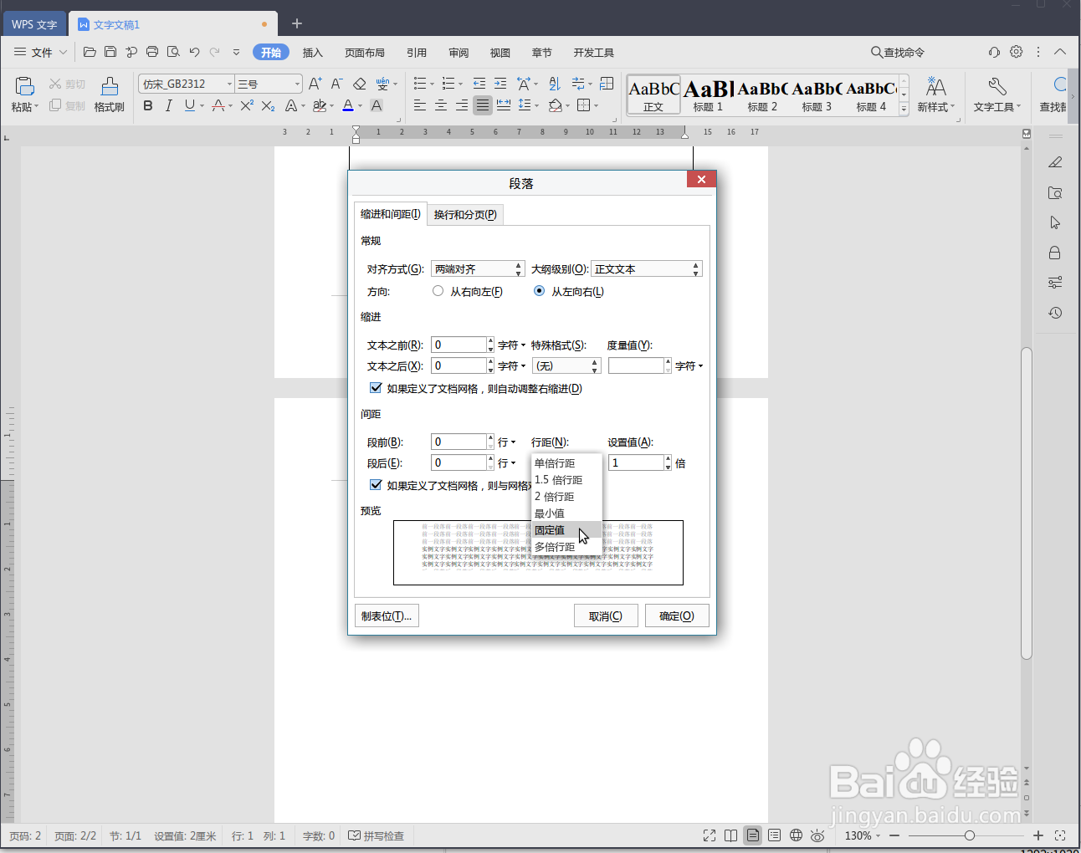Click the zoom slider handle
The image size is (1081, 853).
tap(969, 835)
